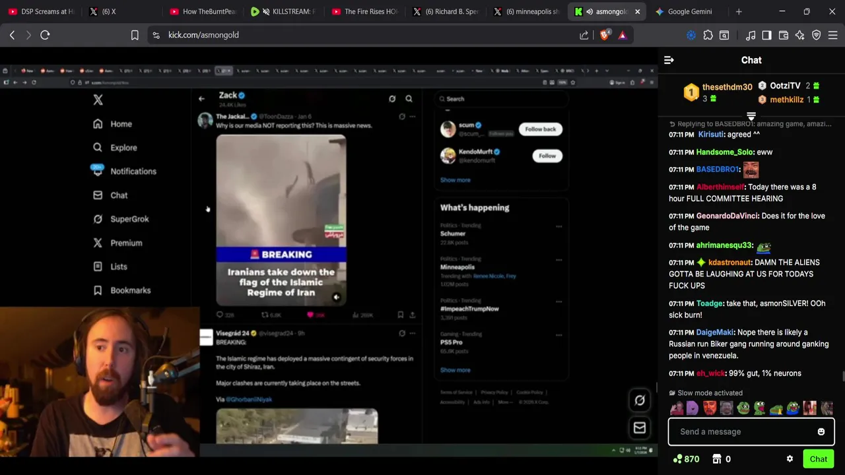Screen dimensions: 845x475
Task: Open OotziTV in the leaderboard
Action: pyautogui.click(x=785, y=86)
